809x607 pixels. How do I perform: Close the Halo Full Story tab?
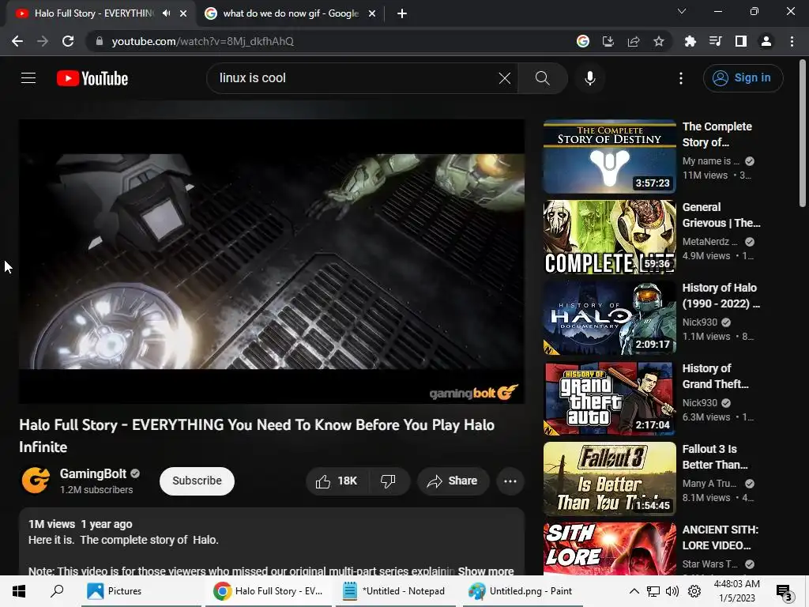pyautogui.click(x=183, y=13)
